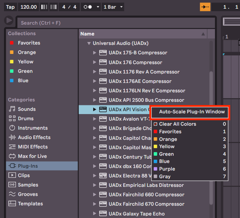Expand UADx 175-B Compressor
The width and height of the screenshot is (240, 218).
(x=95, y=53)
